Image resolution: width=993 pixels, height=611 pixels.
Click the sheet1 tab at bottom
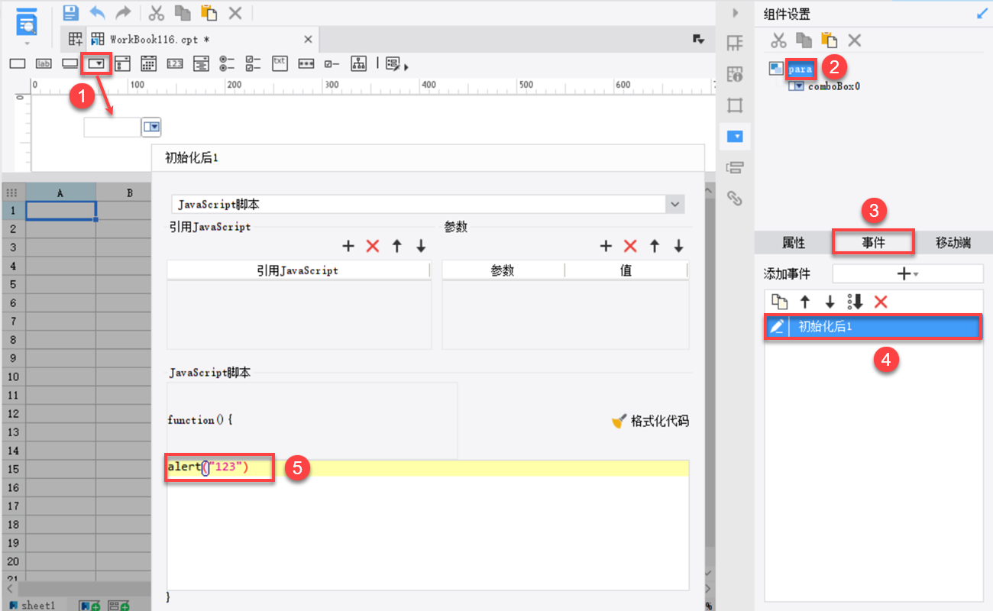pyautogui.click(x=33, y=605)
